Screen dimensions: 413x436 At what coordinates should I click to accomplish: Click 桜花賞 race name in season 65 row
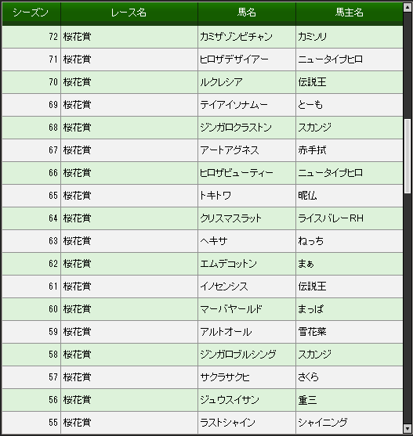77,196
